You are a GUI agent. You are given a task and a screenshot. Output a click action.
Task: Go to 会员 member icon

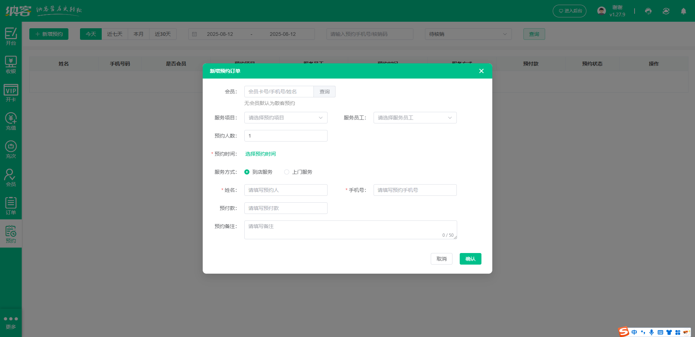pyautogui.click(x=11, y=177)
